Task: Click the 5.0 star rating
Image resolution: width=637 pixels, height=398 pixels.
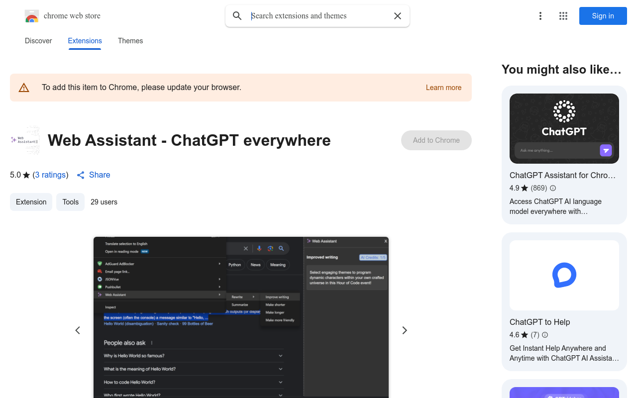Action: 20,175
